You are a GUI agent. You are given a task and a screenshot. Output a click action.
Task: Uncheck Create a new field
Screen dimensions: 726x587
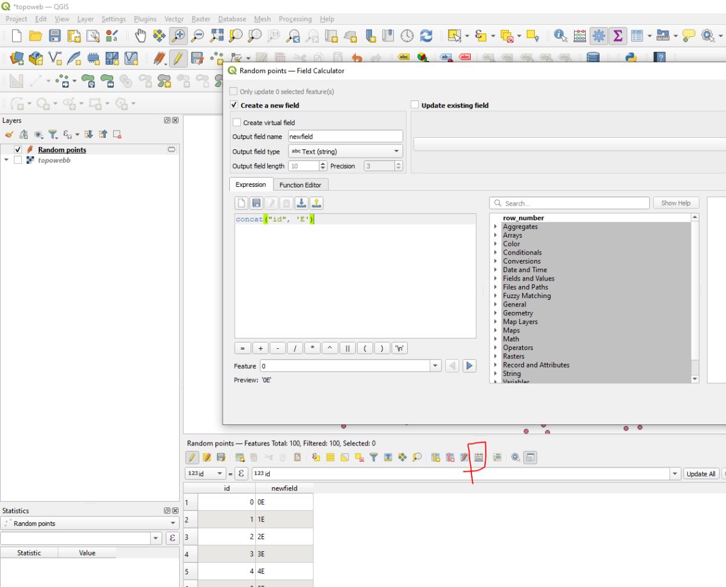(235, 105)
